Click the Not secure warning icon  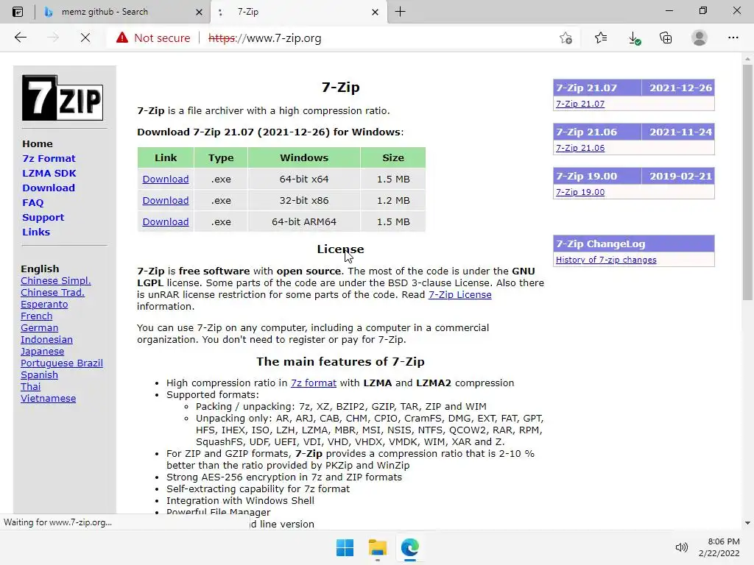tap(122, 38)
